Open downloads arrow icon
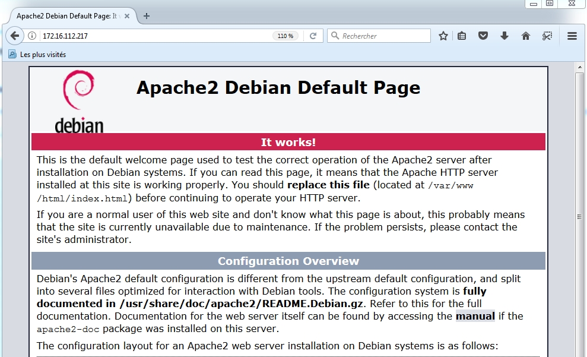The height and width of the screenshot is (357, 587). [x=504, y=36]
